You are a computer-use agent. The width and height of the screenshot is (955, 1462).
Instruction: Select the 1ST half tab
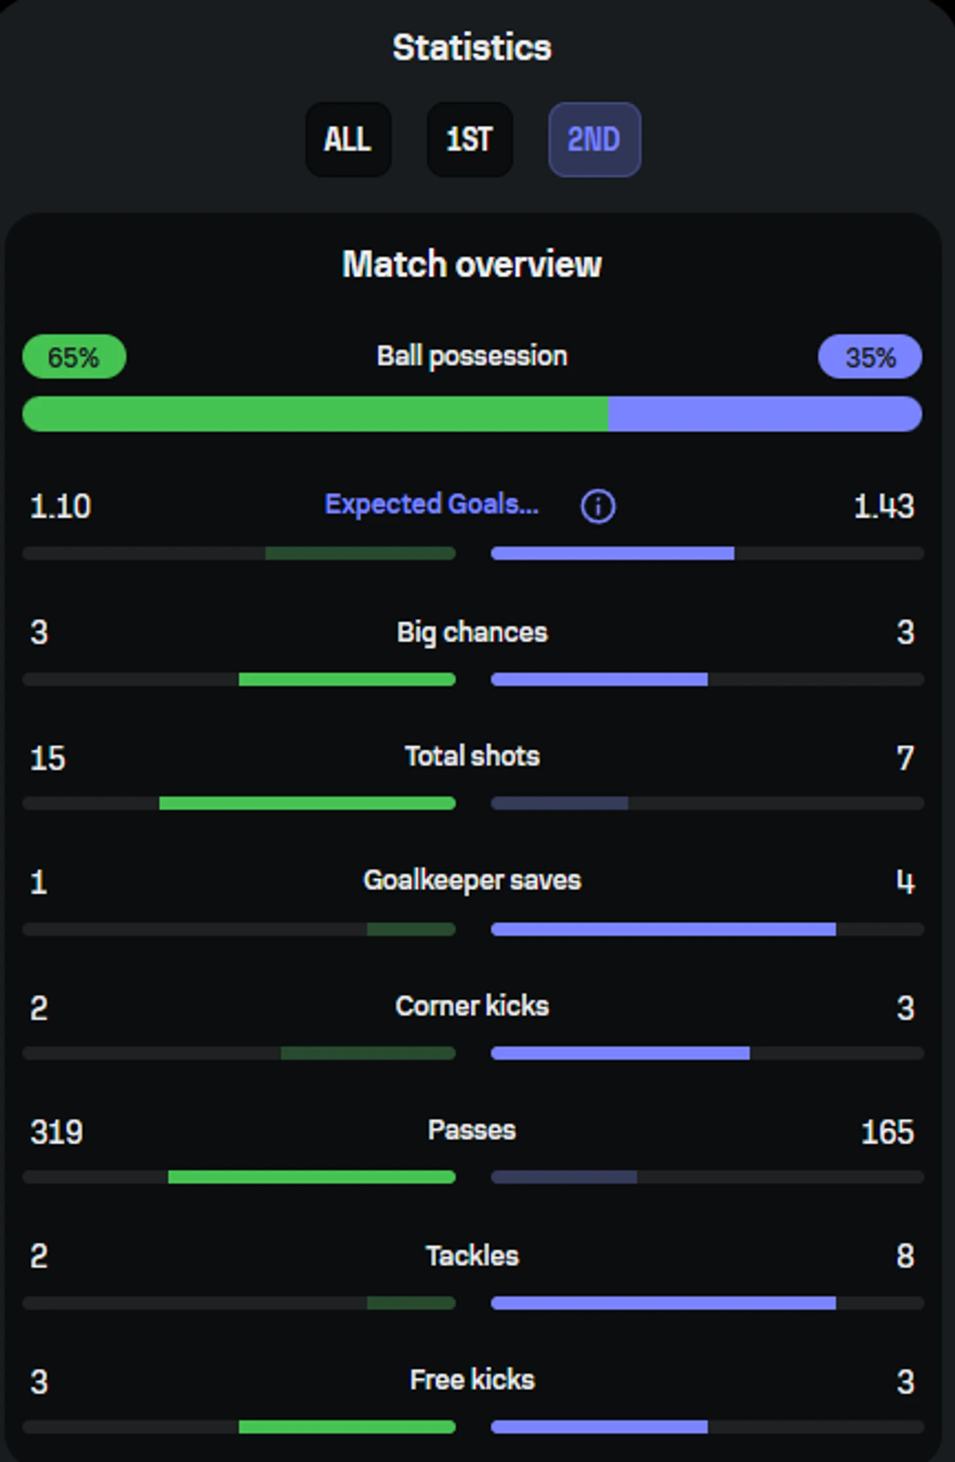[470, 139]
